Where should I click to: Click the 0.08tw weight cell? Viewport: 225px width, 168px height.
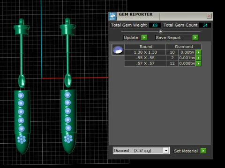pos(187,52)
